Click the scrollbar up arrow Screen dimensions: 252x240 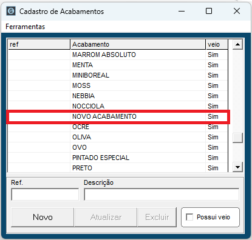tap(237, 44)
